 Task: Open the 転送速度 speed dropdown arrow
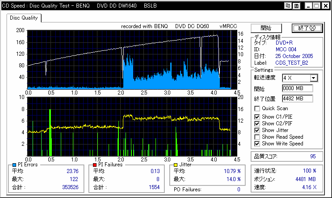pyautogui.click(x=314, y=78)
